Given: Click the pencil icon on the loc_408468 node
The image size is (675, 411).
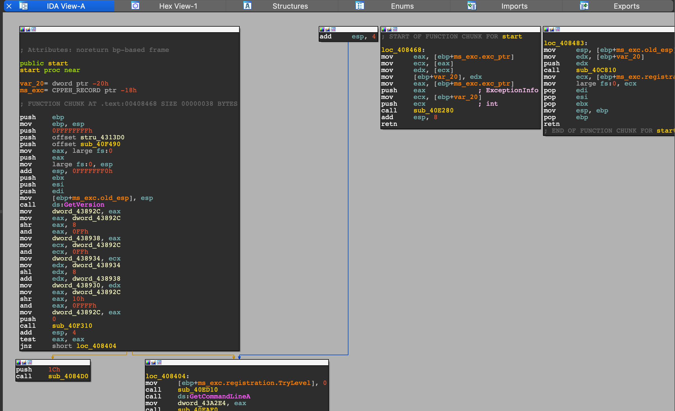Looking at the screenshot, I should tap(389, 29).
